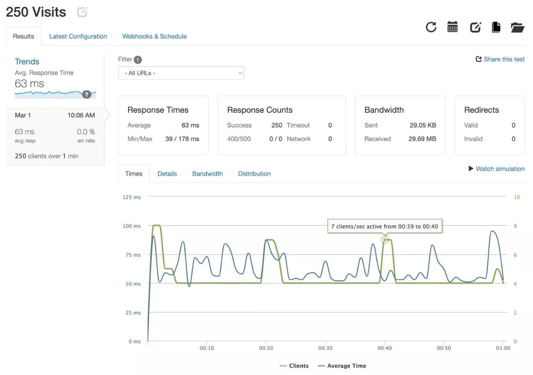The width and height of the screenshot is (533, 375).
Task: Click the copy test document icon
Action: tap(496, 27)
